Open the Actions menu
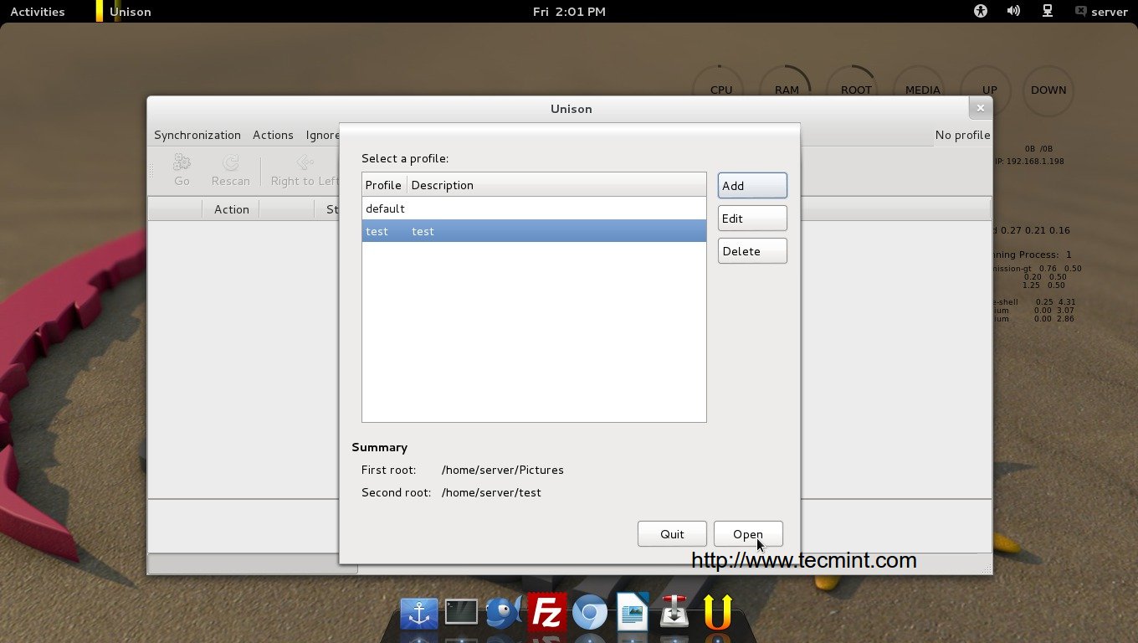This screenshot has width=1138, height=643. click(273, 135)
